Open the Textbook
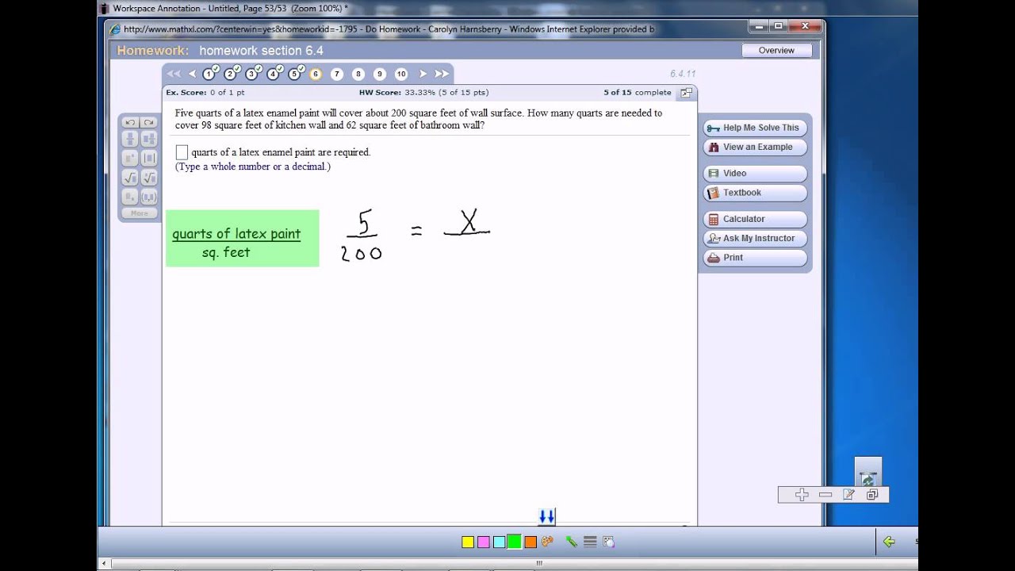This screenshot has height=571, width=1015. [x=755, y=193]
